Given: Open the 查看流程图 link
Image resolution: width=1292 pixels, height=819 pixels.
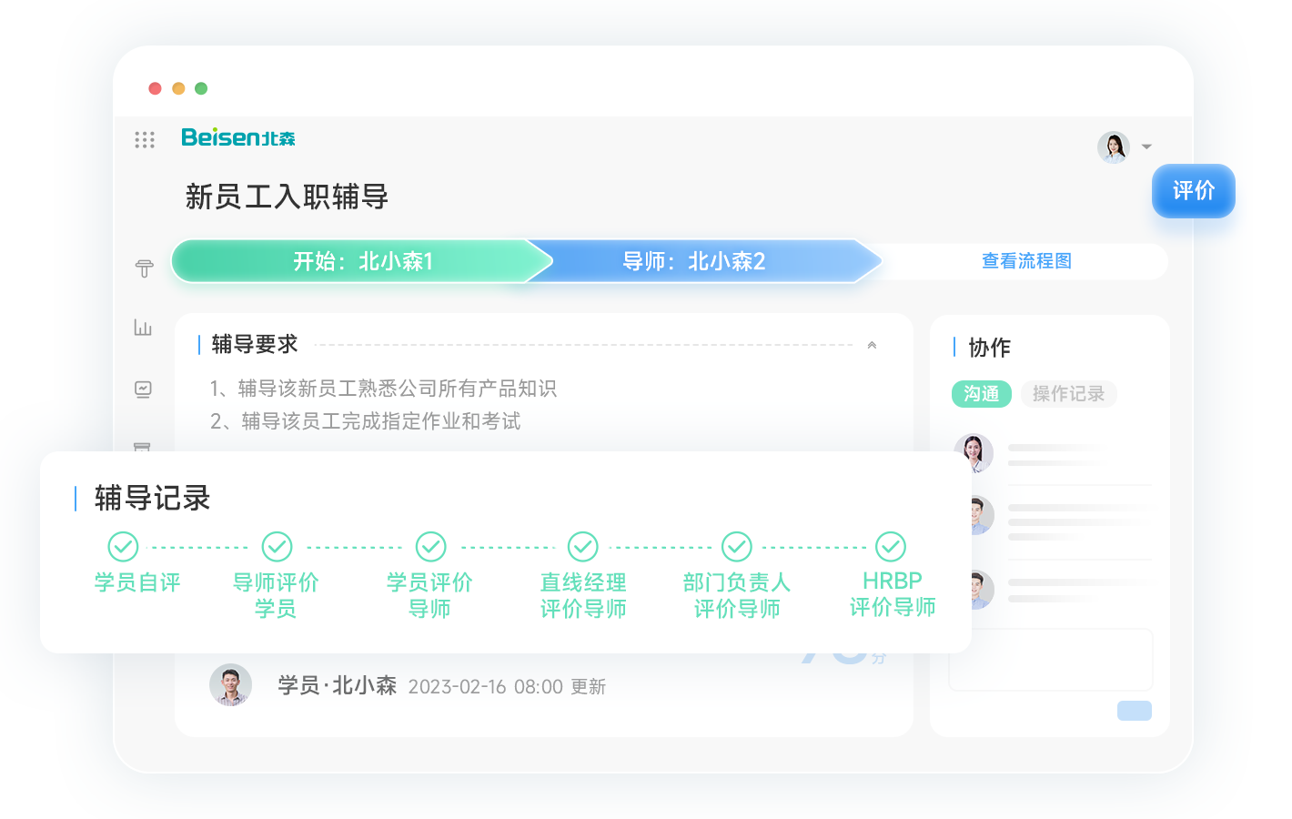Looking at the screenshot, I should tap(1026, 261).
